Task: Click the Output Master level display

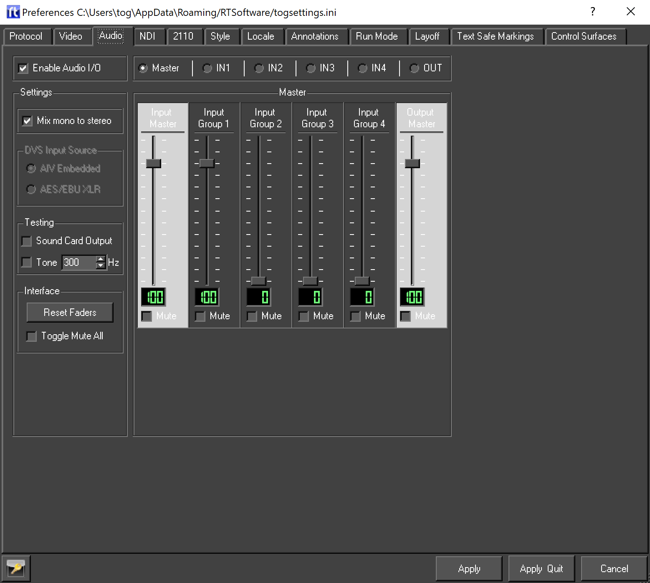Action: coord(412,297)
